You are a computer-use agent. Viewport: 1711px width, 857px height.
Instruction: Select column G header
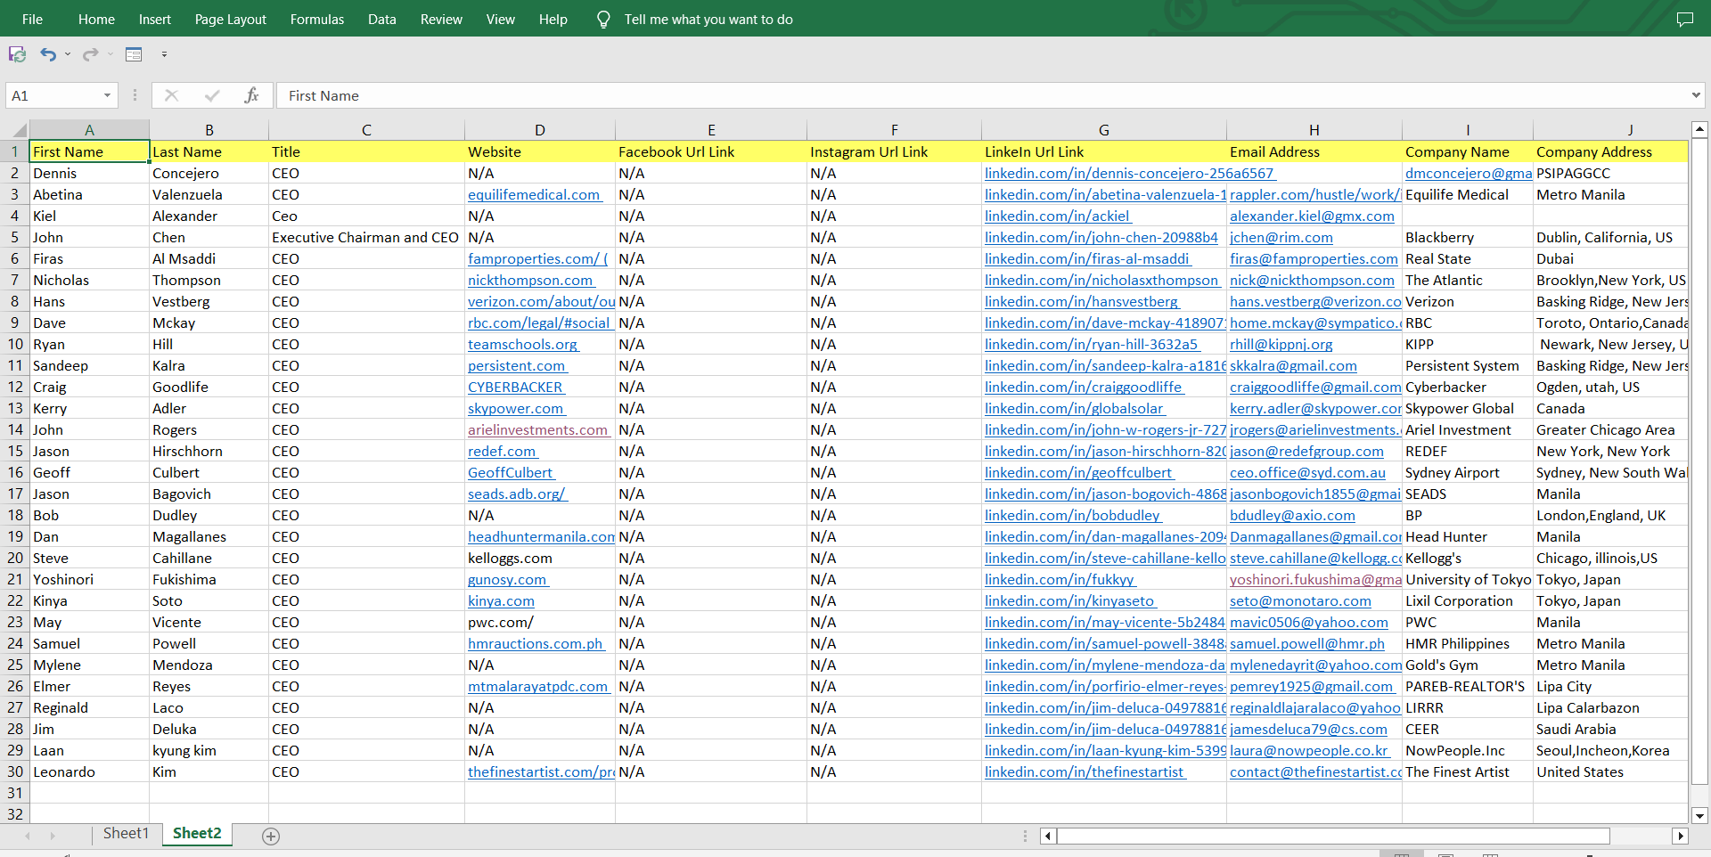click(1103, 130)
